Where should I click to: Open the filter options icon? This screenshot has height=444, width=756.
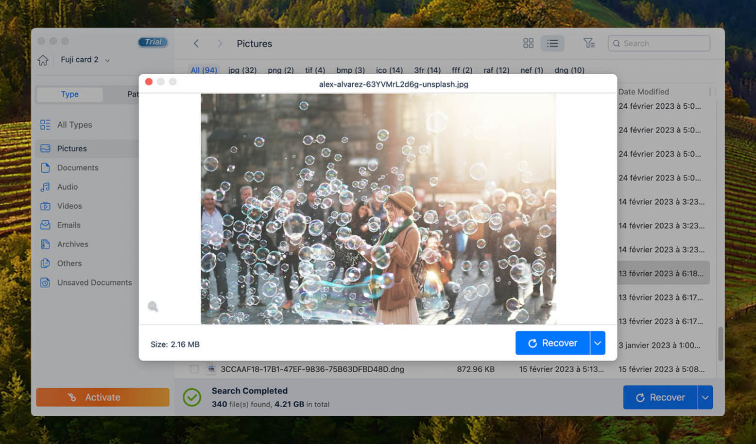point(589,44)
